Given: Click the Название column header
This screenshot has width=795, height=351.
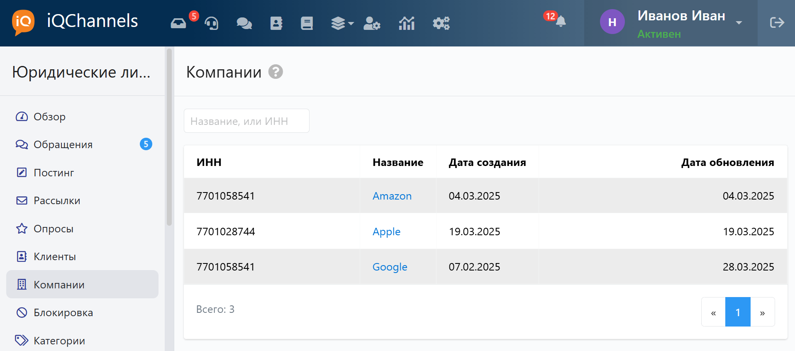Looking at the screenshot, I should click(398, 162).
